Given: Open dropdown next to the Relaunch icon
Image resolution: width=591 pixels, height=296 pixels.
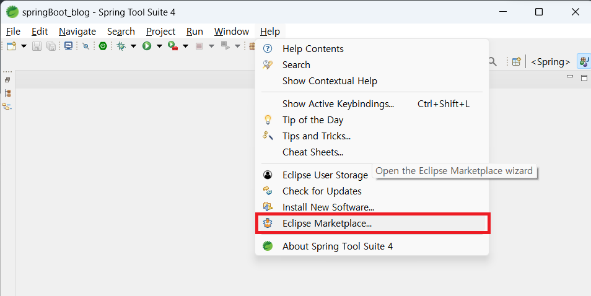Looking at the screenshot, I should coord(237,46).
